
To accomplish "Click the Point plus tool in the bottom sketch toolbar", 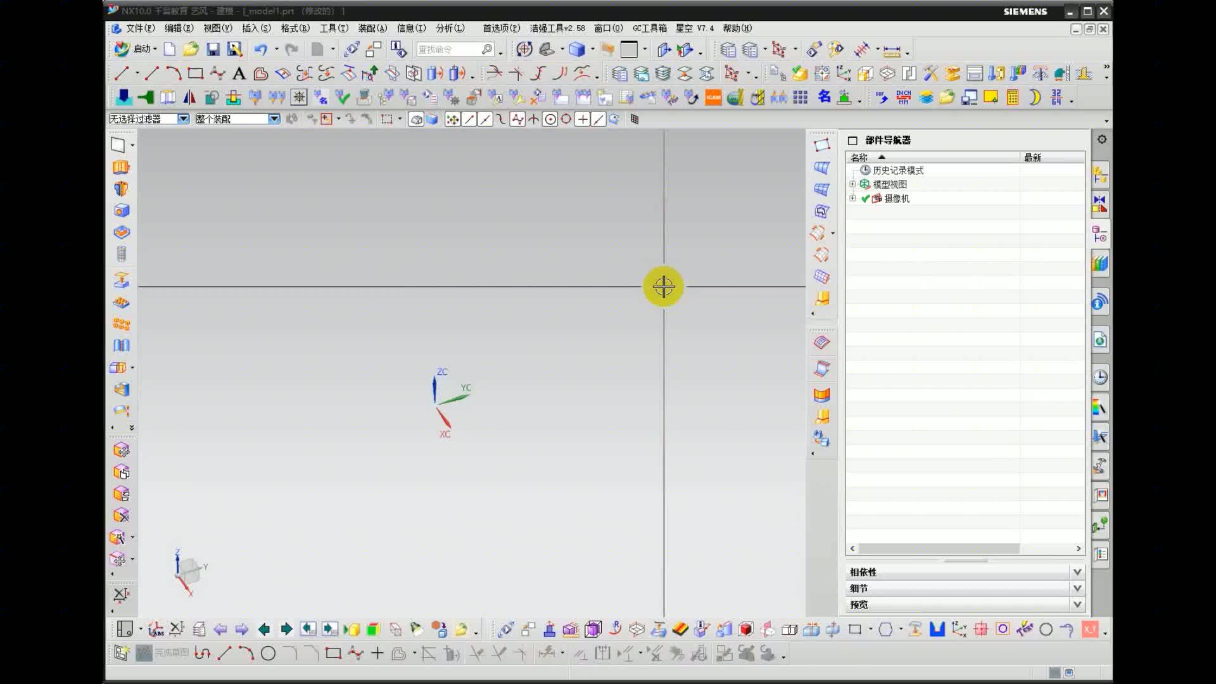I will pos(377,653).
